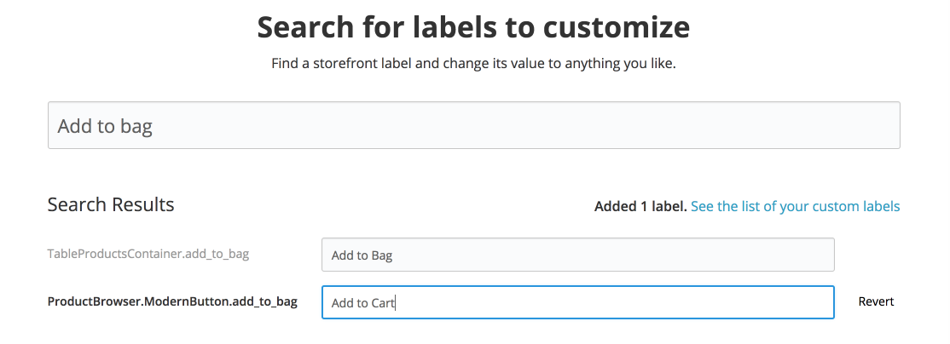Revert the ProductBrowser.ModernButton.add_to_bag label
Screen dimensions: 950x344
[876, 301]
